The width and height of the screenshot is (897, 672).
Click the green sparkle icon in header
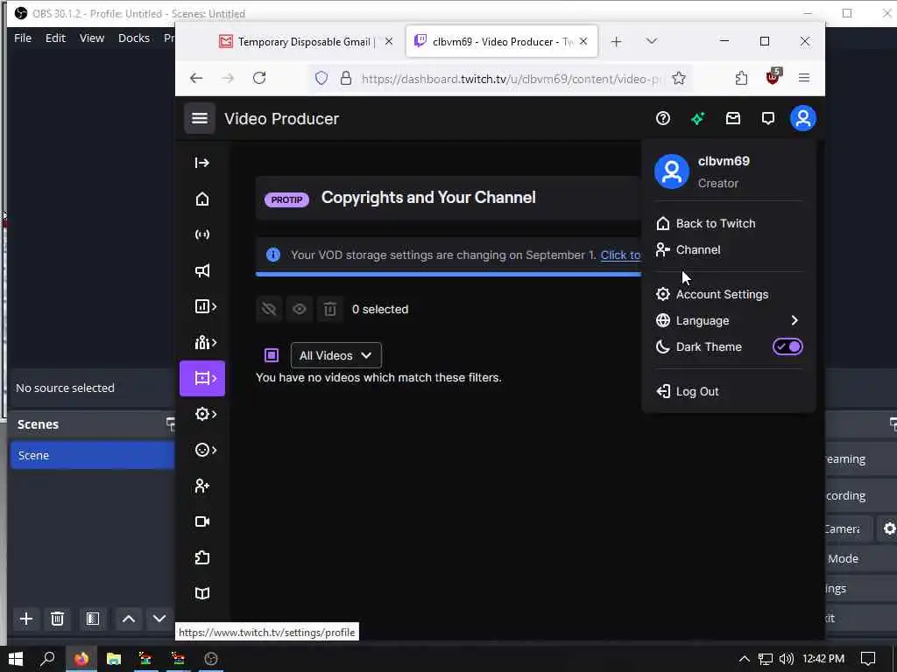tap(698, 118)
